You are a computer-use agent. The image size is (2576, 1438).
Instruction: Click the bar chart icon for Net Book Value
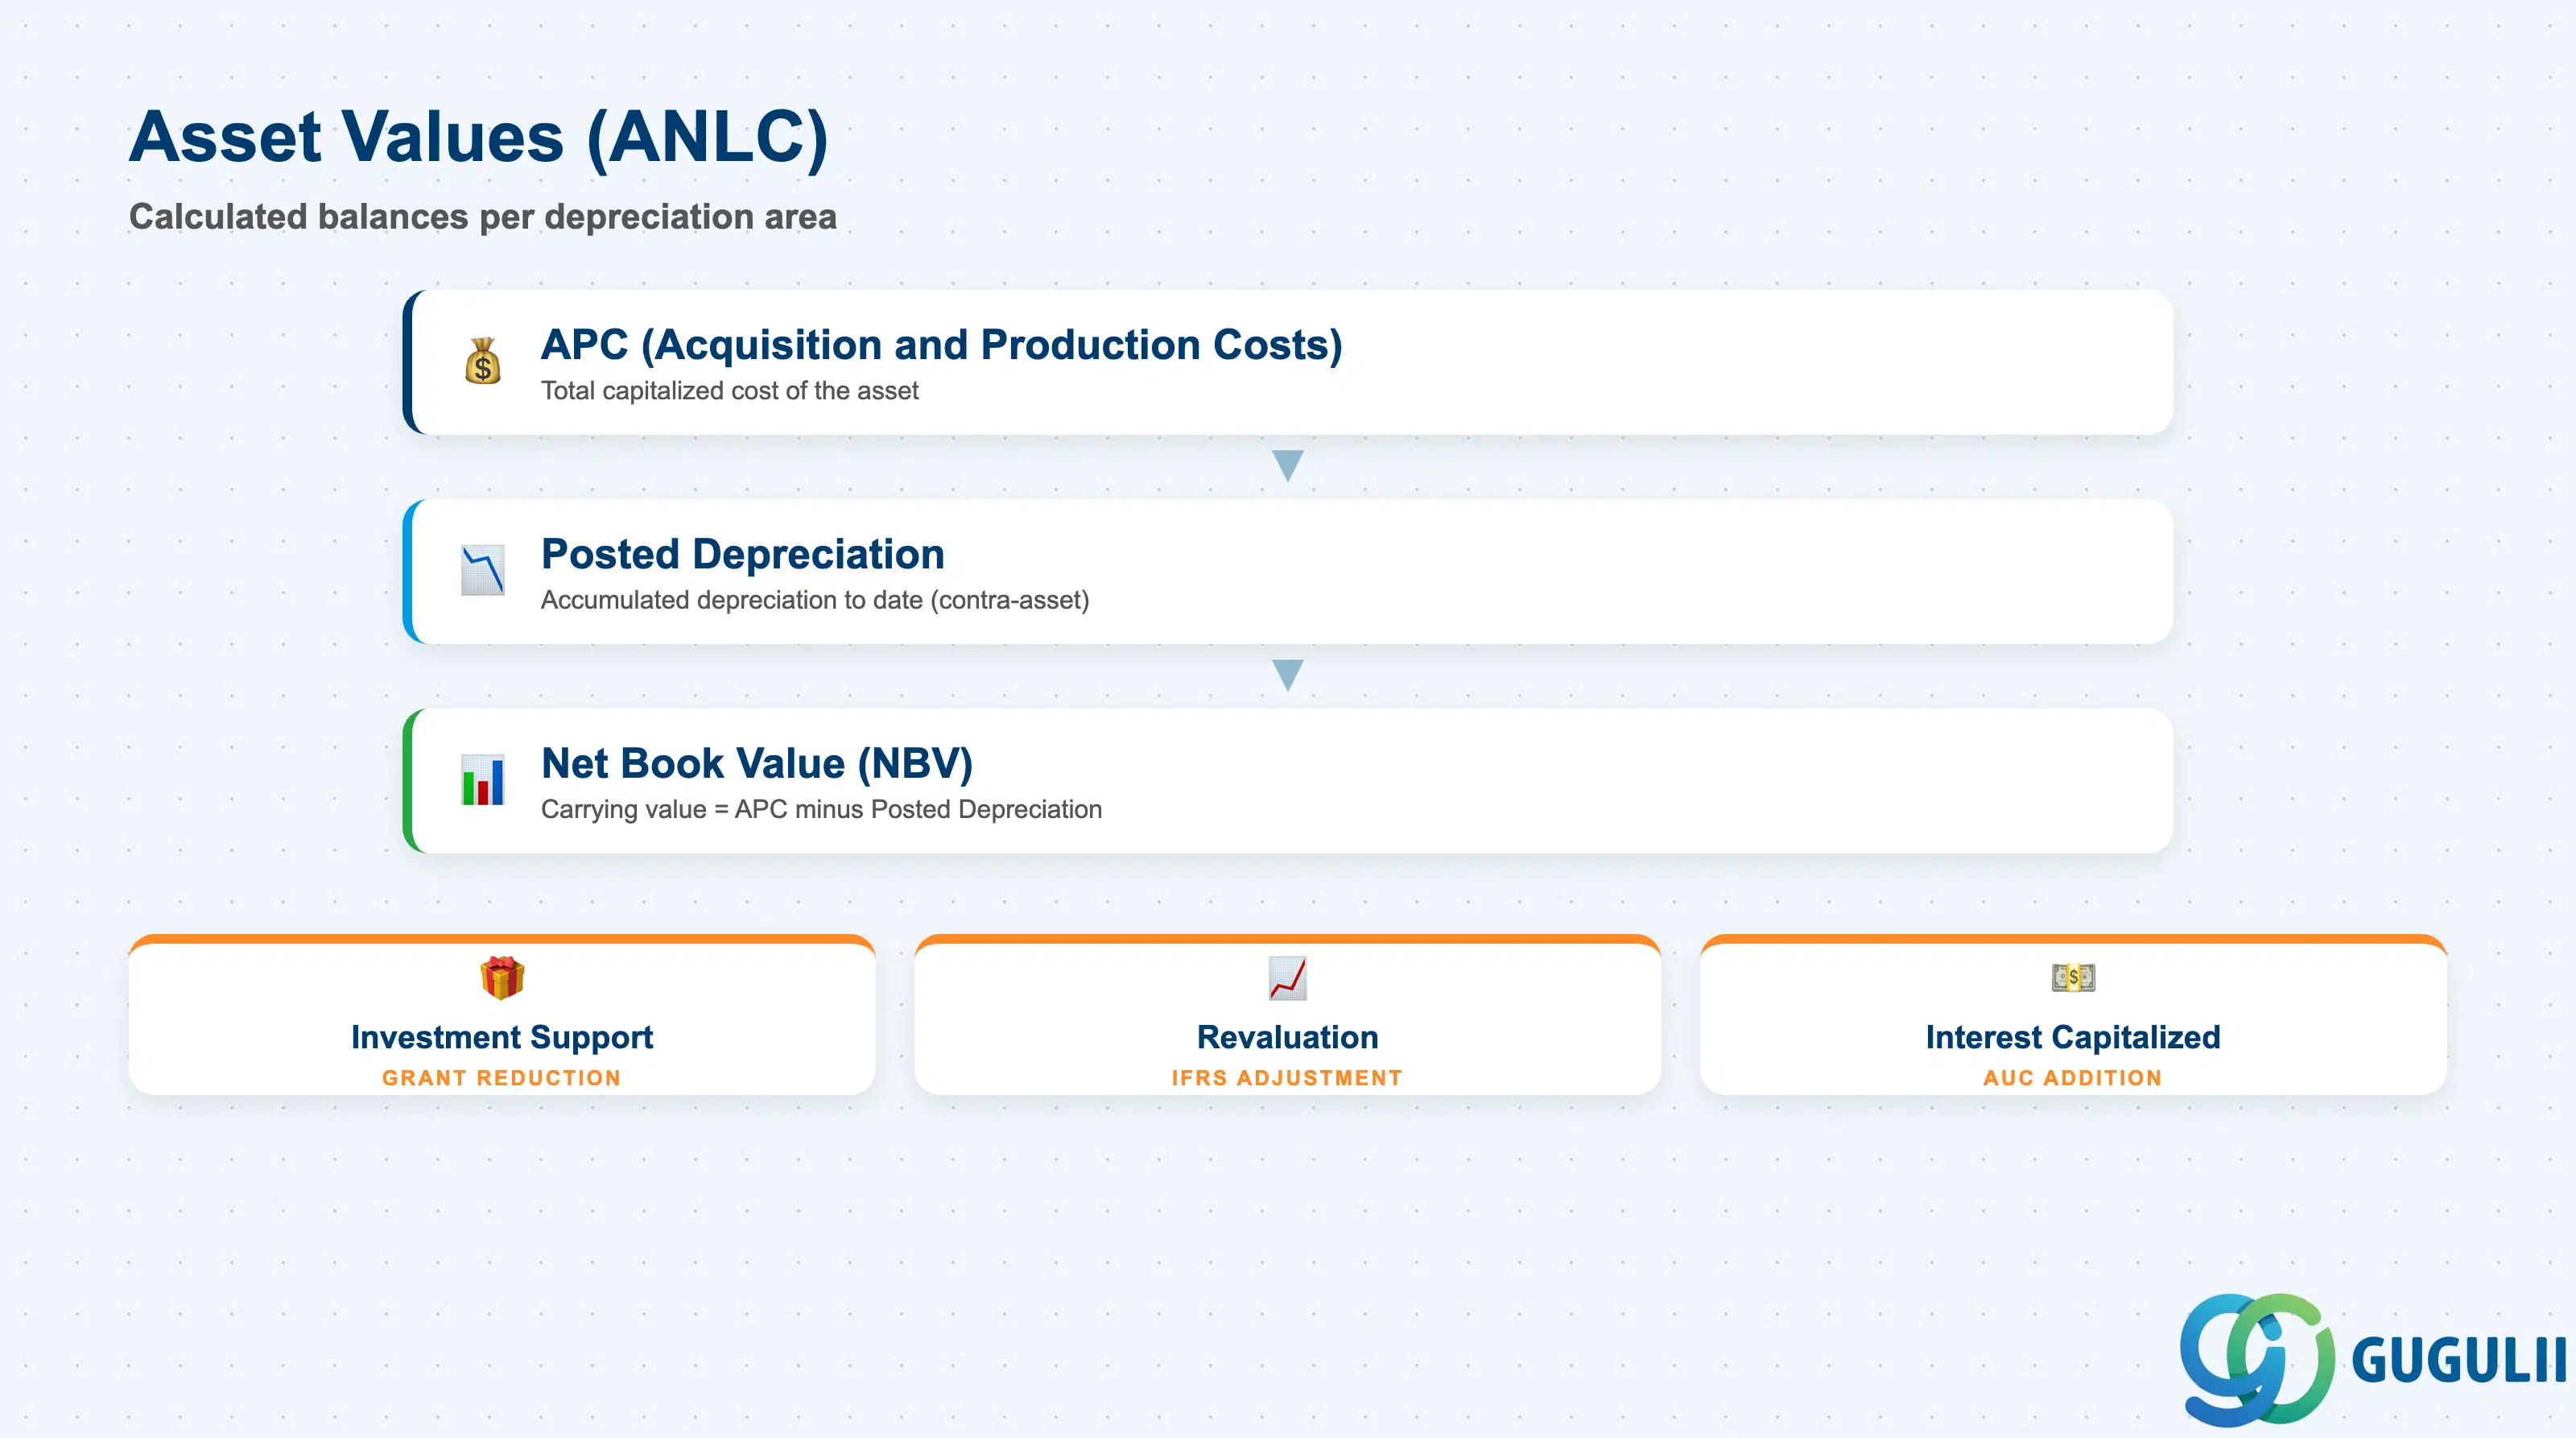(483, 780)
